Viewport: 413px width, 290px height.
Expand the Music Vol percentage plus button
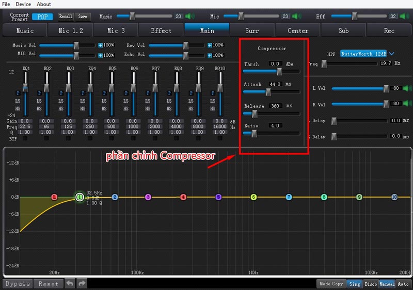pos(101,45)
